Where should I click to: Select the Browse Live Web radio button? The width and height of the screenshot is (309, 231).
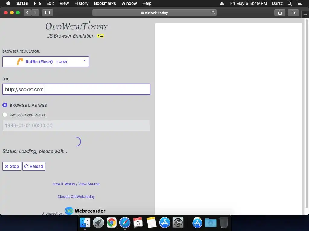pyautogui.click(x=5, y=105)
